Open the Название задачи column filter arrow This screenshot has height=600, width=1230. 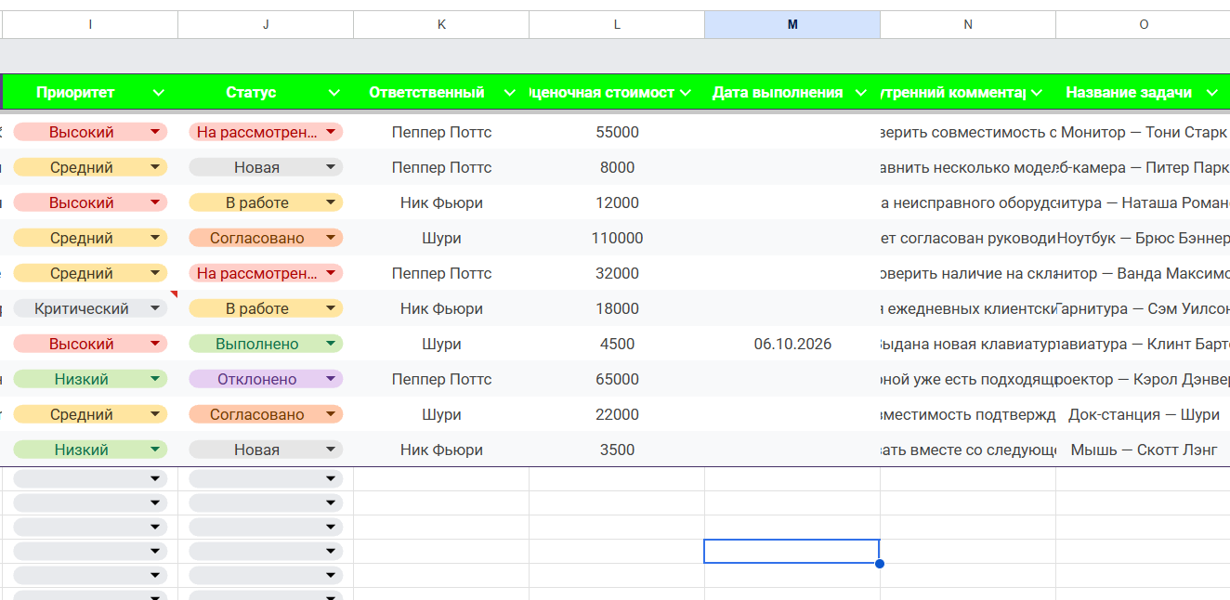[1211, 93]
